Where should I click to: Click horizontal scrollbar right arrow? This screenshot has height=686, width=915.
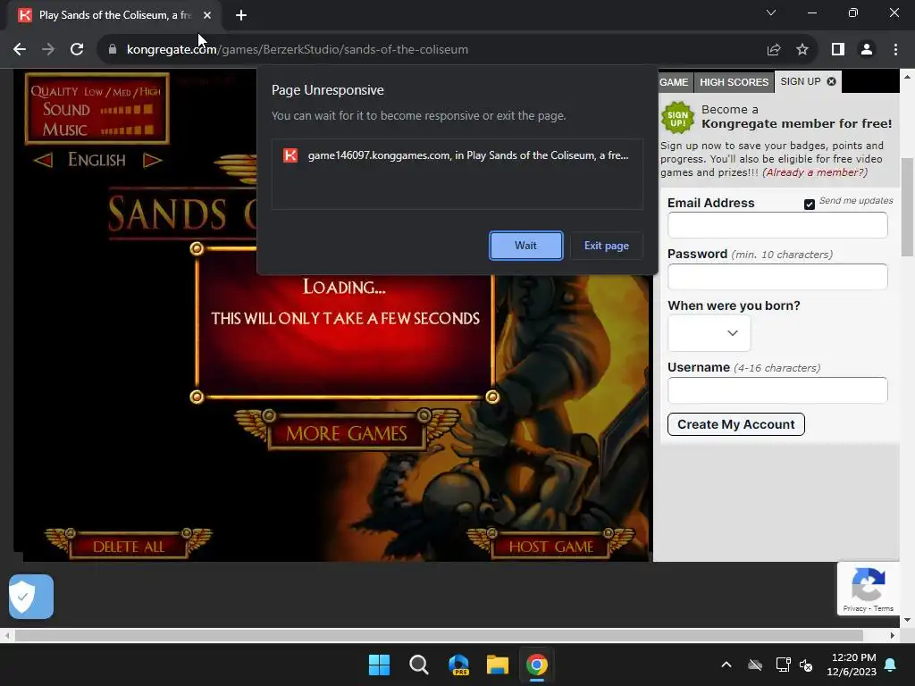[x=893, y=635]
